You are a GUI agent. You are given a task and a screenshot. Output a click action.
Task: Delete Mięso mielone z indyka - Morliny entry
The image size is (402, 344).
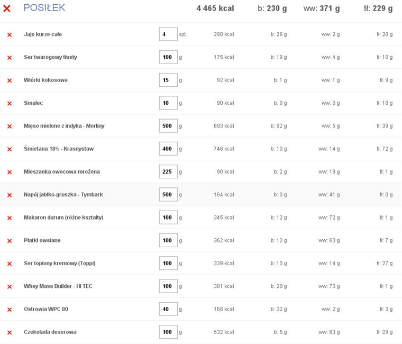click(x=9, y=126)
